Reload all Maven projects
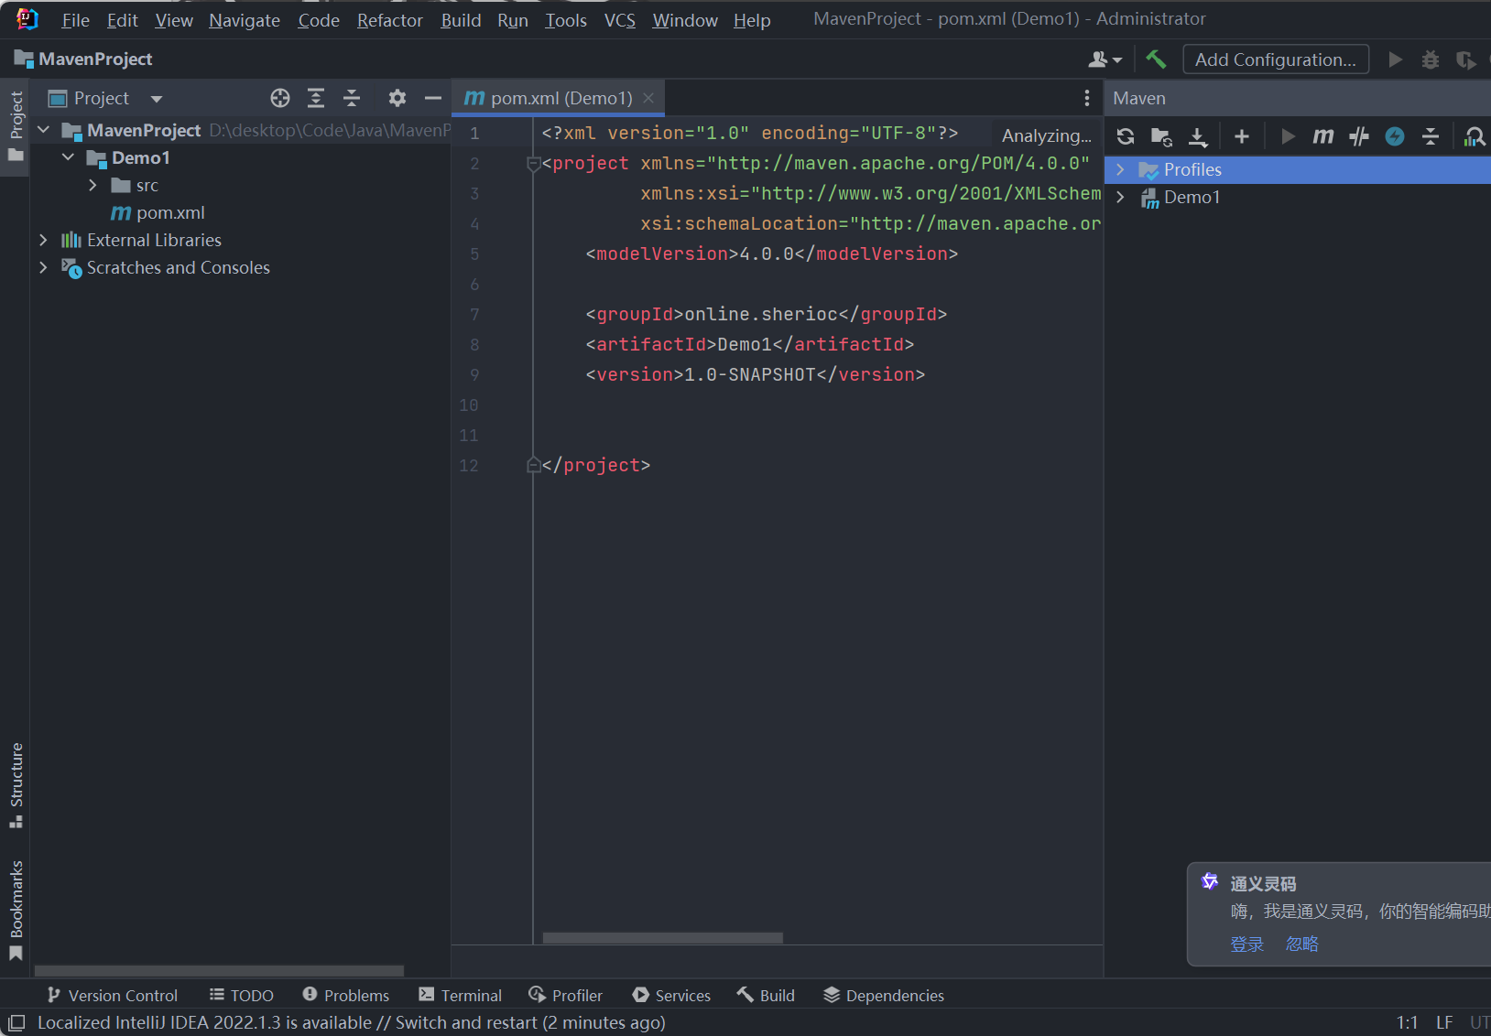Image resolution: width=1491 pixels, height=1036 pixels. point(1126,136)
